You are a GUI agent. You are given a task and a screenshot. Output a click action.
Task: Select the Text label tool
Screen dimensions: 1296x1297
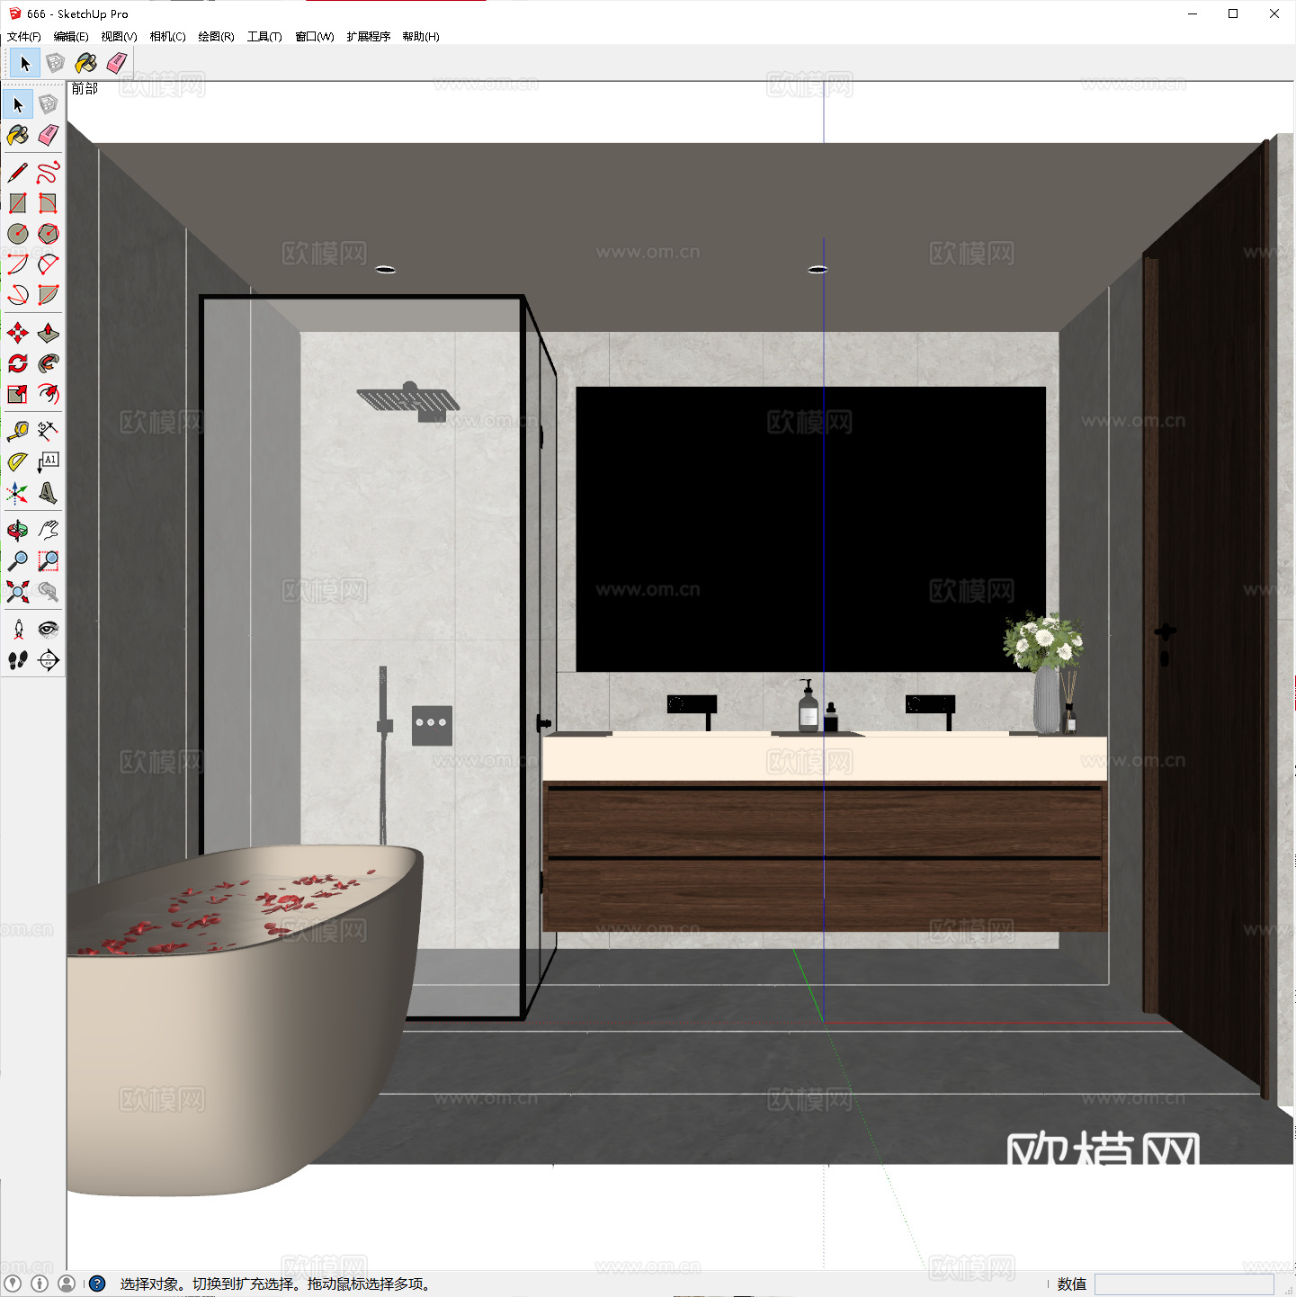click(49, 461)
